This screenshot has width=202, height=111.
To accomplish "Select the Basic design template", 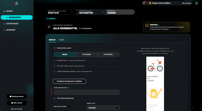I will pos(65,55).
